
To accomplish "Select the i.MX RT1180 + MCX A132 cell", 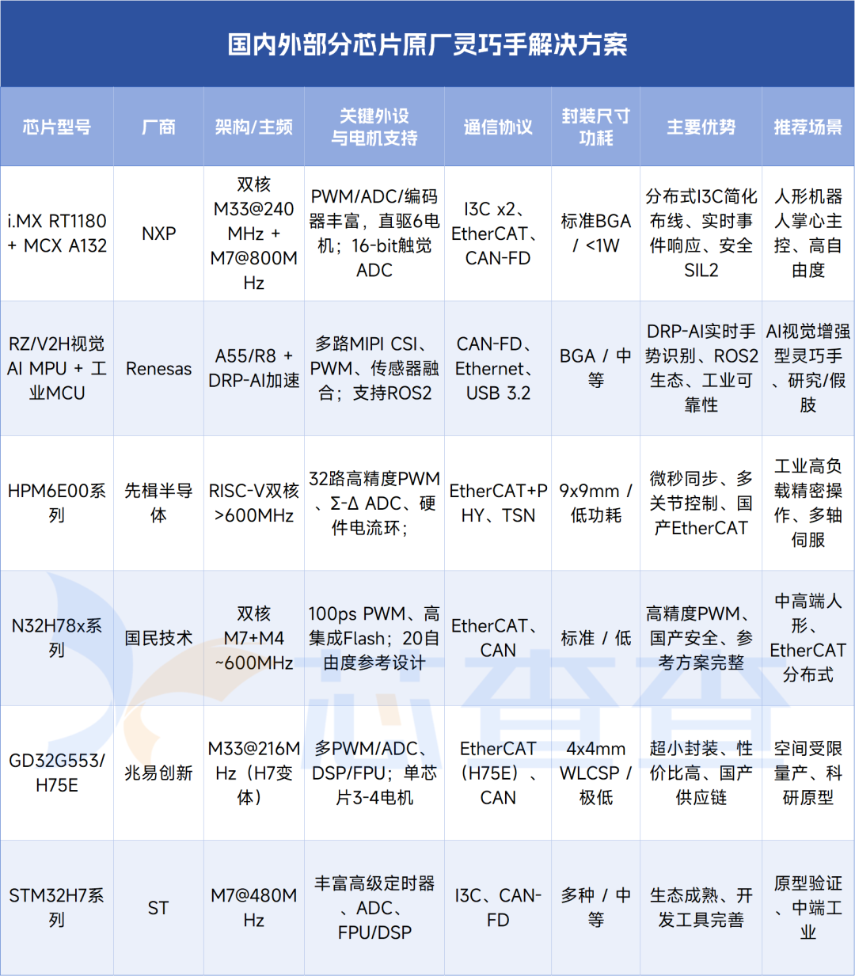I will (57, 234).
